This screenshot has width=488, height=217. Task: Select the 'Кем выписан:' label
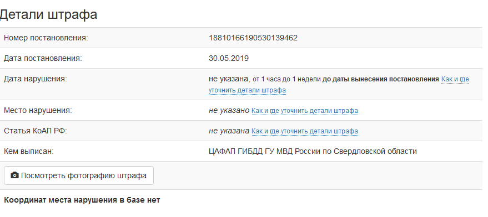29,152
